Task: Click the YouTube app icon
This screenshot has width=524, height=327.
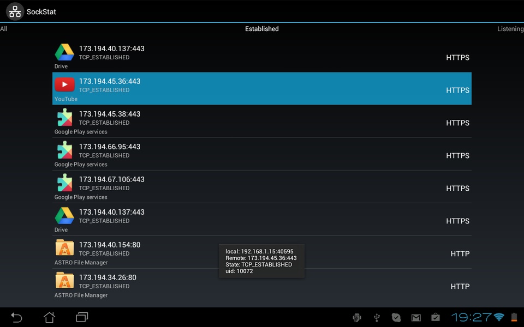Action: click(64, 85)
